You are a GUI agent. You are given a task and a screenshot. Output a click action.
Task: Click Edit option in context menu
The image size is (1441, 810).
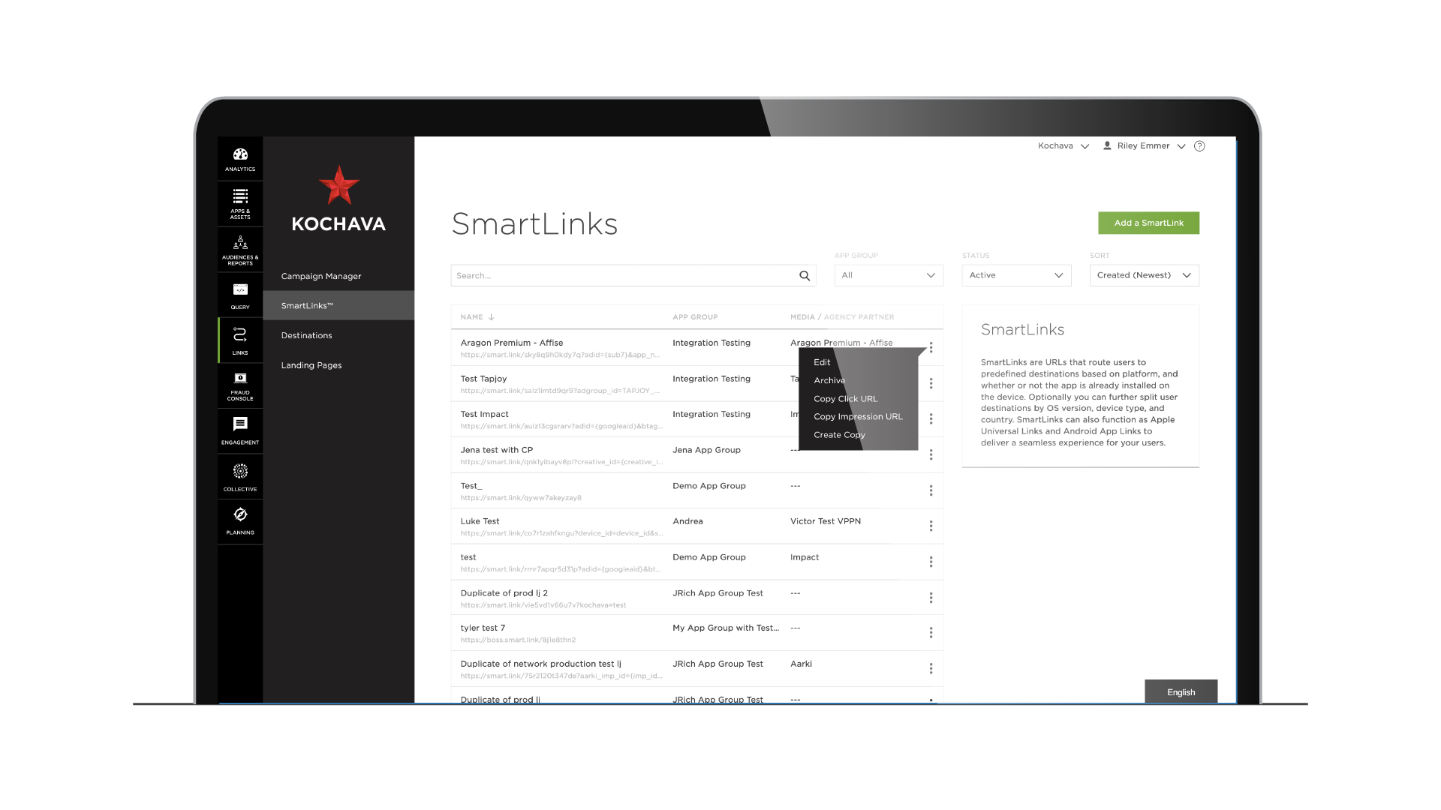tap(822, 361)
